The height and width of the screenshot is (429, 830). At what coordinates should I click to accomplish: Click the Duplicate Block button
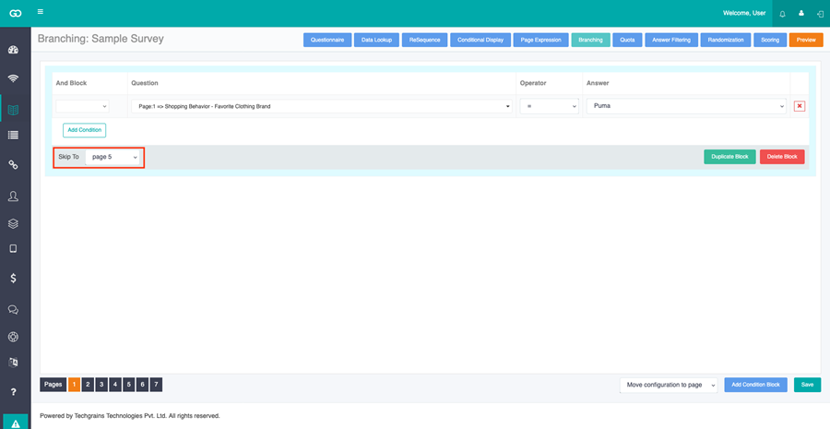[729, 157]
